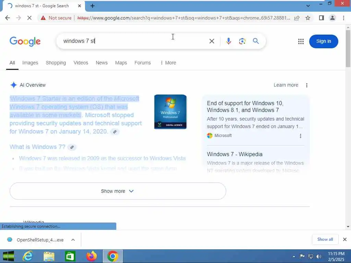Go back to the previous page

pyautogui.click(x=8, y=18)
